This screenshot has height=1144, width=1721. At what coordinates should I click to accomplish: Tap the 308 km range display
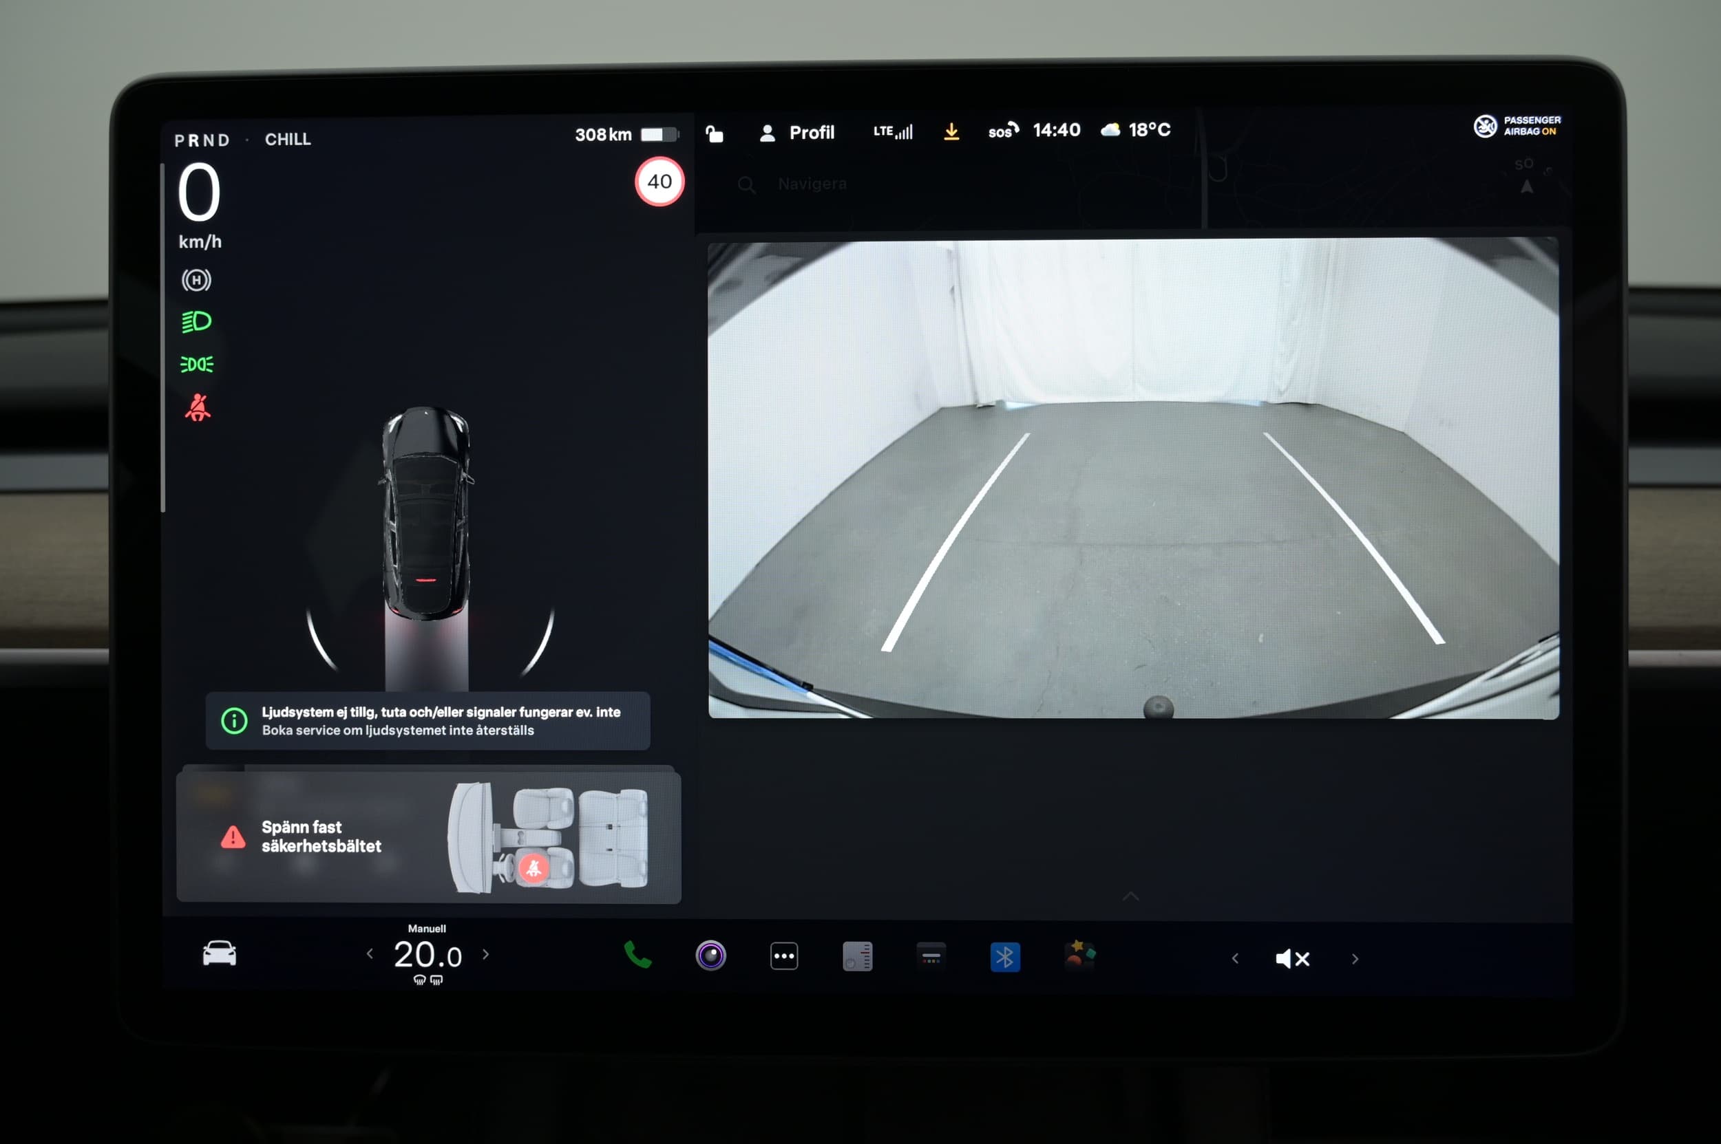point(603,135)
